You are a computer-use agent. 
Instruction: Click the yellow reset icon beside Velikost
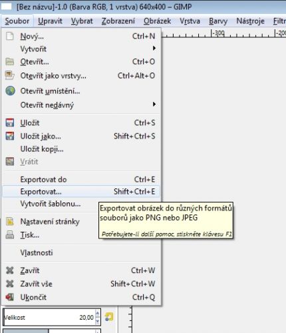coord(109,317)
